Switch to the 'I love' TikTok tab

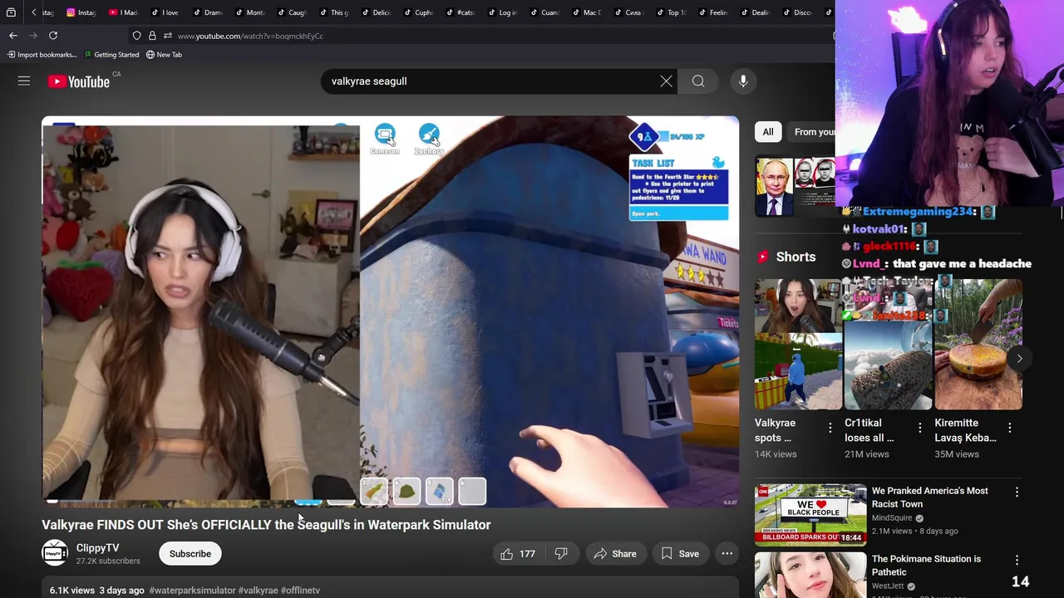(x=165, y=12)
